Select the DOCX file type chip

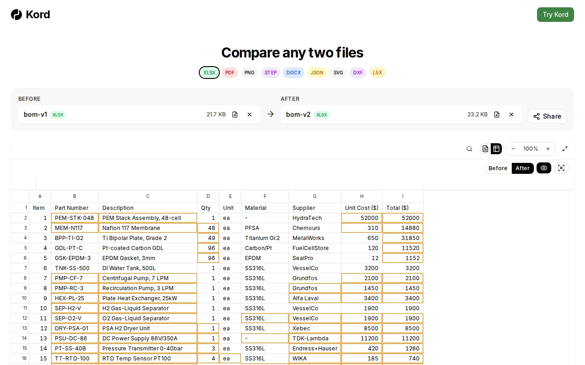pos(294,73)
